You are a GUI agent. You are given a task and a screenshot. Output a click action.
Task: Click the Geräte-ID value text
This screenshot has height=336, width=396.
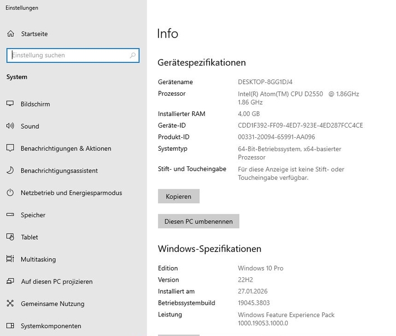coord(300,125)
